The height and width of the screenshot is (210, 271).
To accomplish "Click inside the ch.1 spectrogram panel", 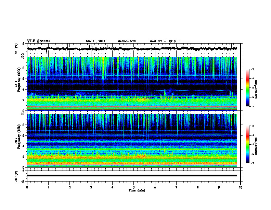I will pos(132,84).
